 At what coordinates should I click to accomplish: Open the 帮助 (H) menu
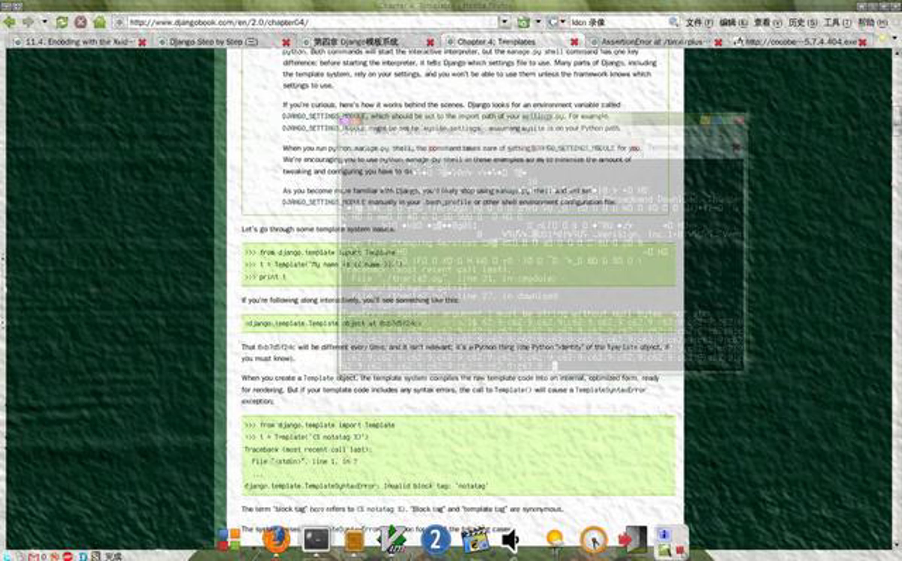point(872,23)
